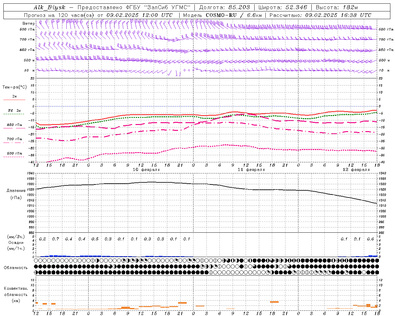Click the longitude value 85.203
This screenshot has height=316, width=395.
239,7
